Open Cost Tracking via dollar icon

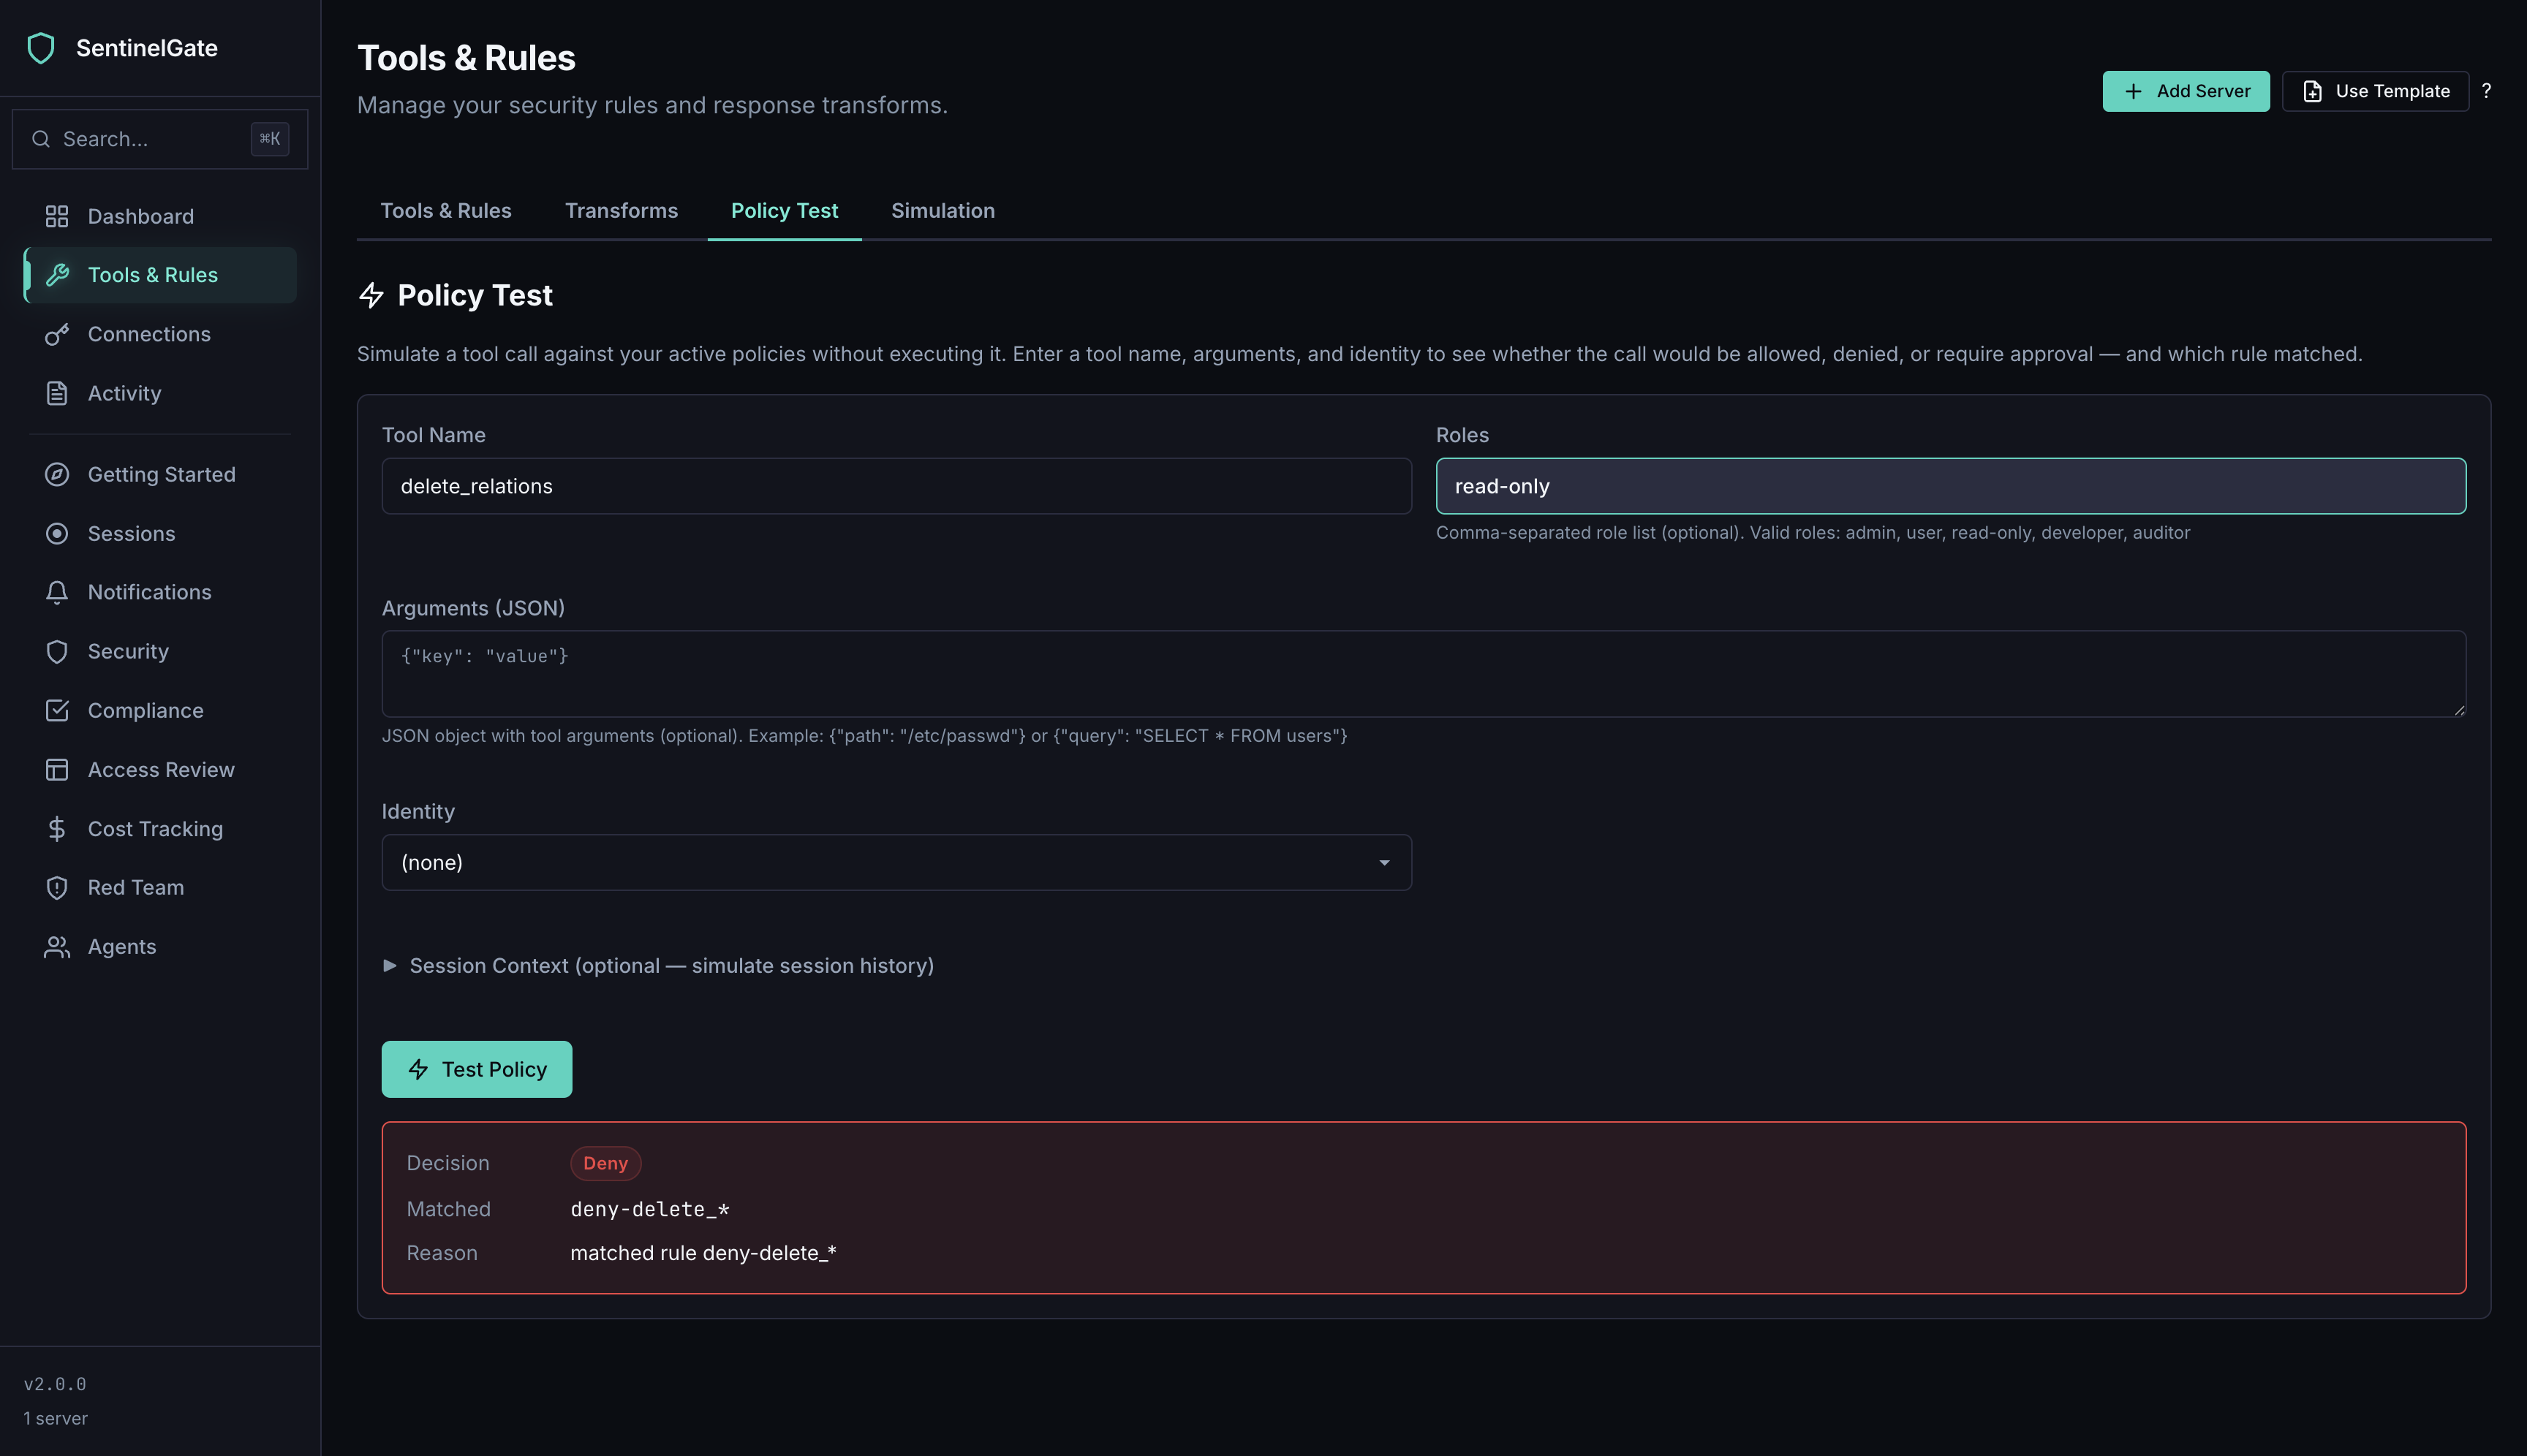pos(57,829)
